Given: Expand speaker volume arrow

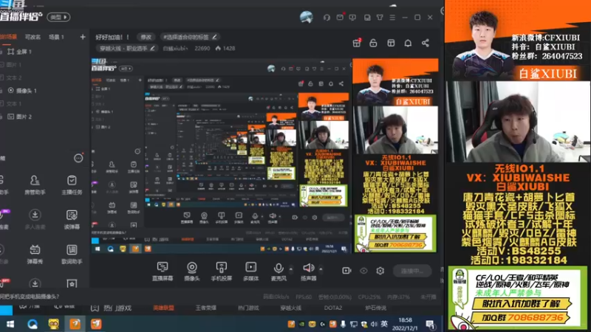Looking at the screenshot, I should (x=321, y=269).
